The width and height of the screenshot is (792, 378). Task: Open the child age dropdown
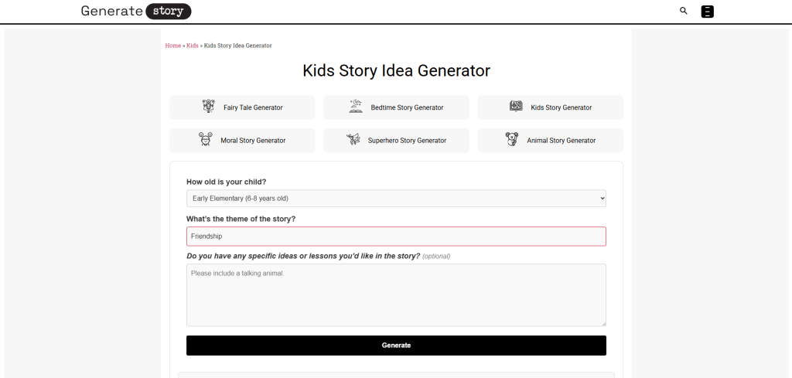[x=396, y=199]
